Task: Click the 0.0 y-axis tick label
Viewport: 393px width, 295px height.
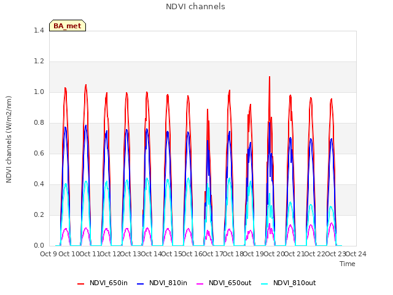Action: tap(39, 245)
